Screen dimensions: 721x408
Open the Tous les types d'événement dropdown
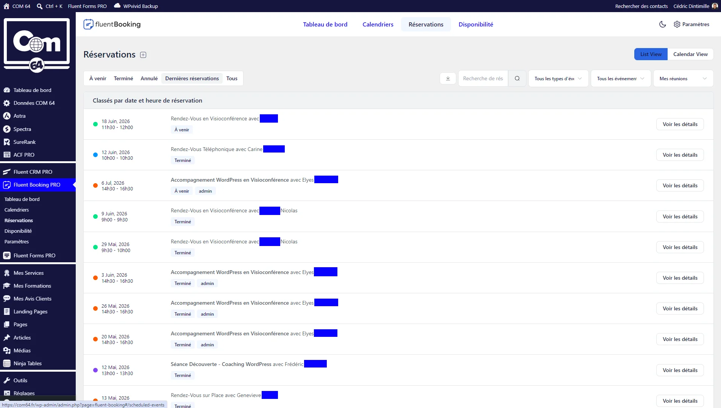558,78
